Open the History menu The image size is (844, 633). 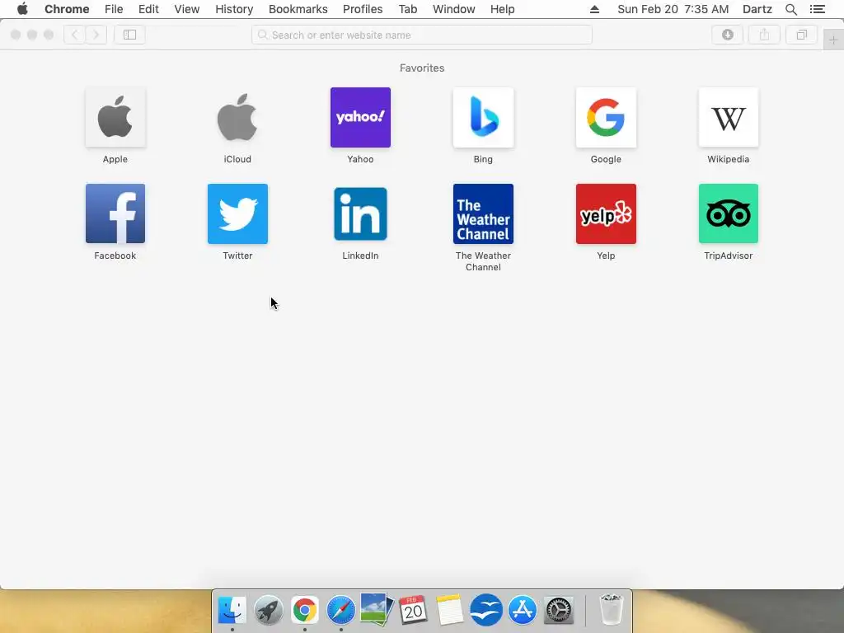click(x=234, y=9)
